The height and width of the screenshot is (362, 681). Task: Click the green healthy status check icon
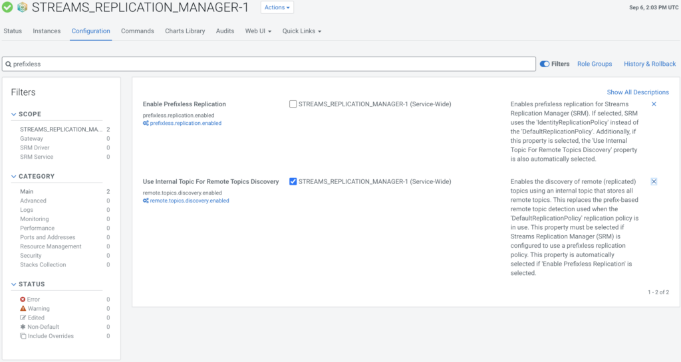pos(7,8)
